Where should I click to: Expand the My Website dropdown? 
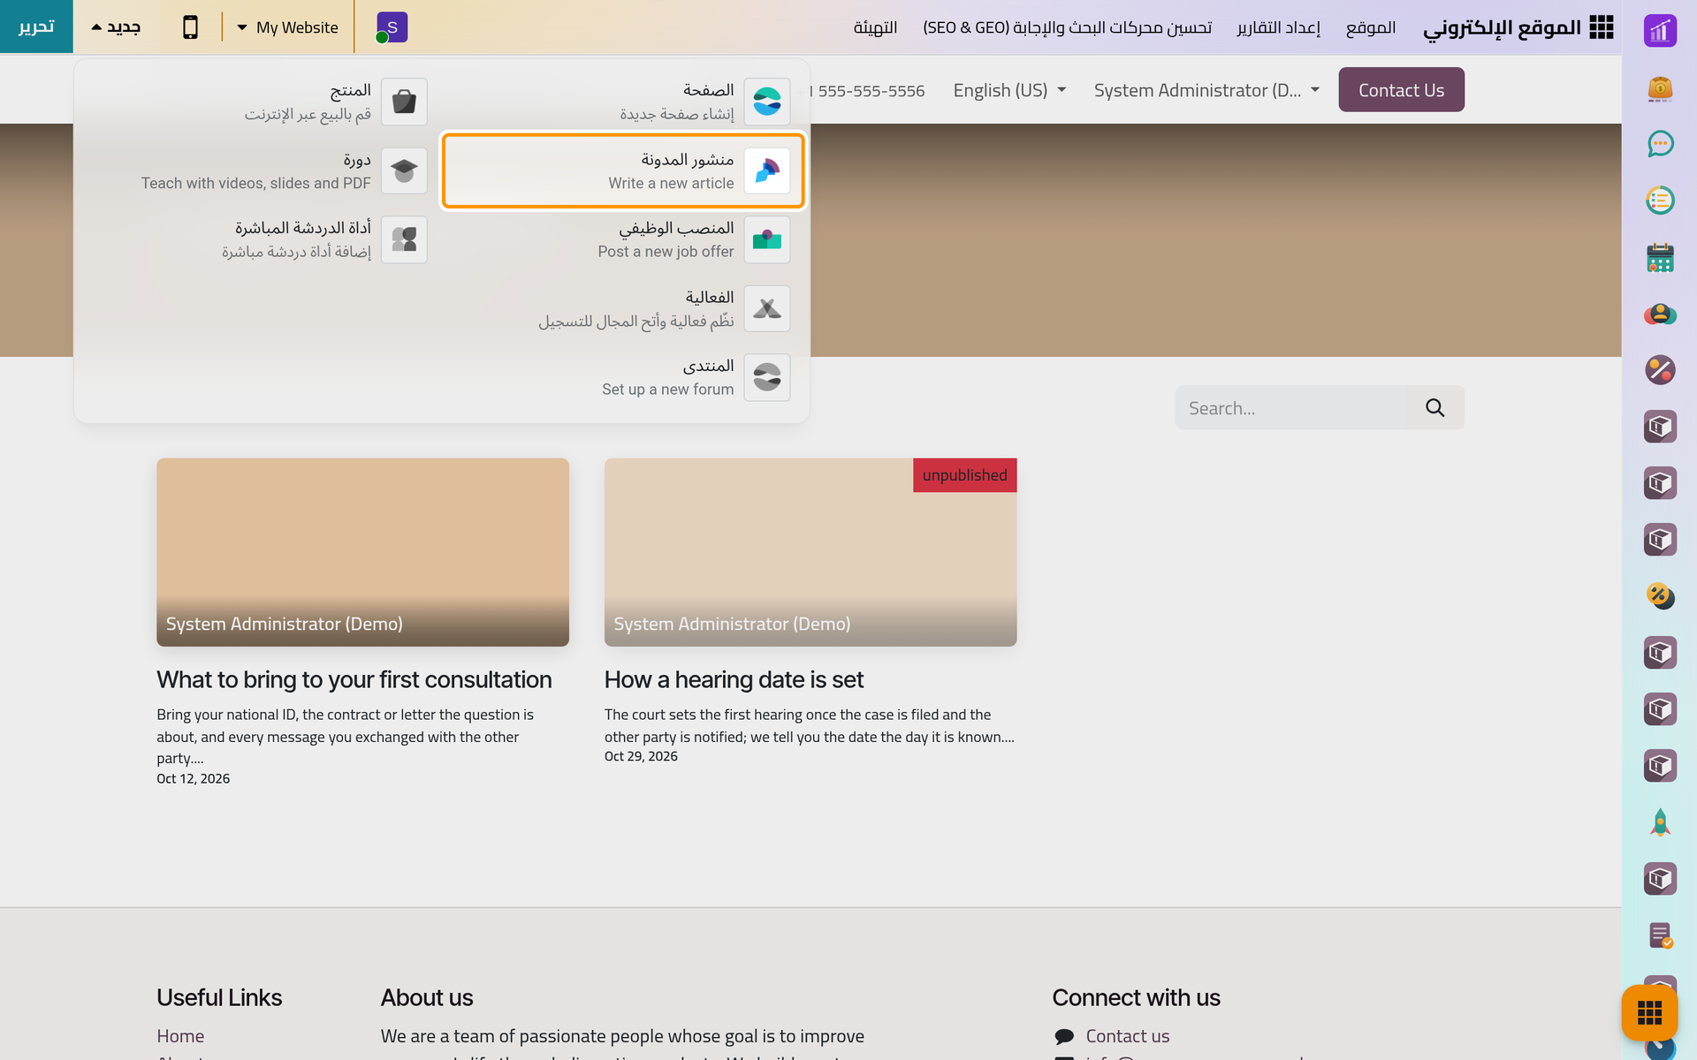click(288, 27)
